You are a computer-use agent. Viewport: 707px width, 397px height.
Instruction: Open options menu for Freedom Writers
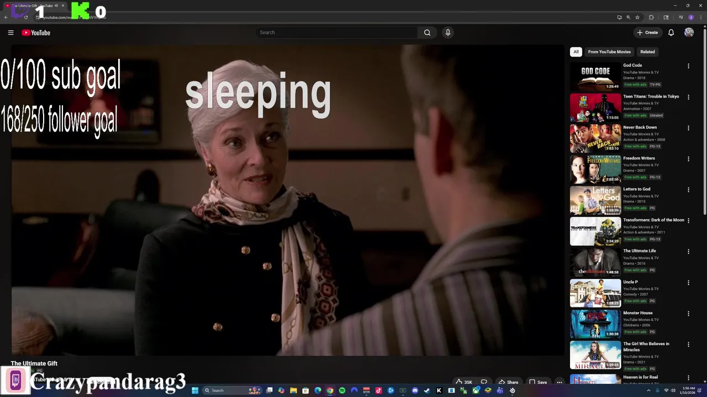[x=688, y=159]
